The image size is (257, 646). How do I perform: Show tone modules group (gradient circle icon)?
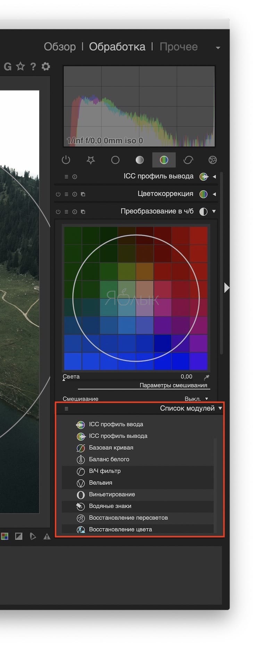pyautogui.click(x=140, y=160)
